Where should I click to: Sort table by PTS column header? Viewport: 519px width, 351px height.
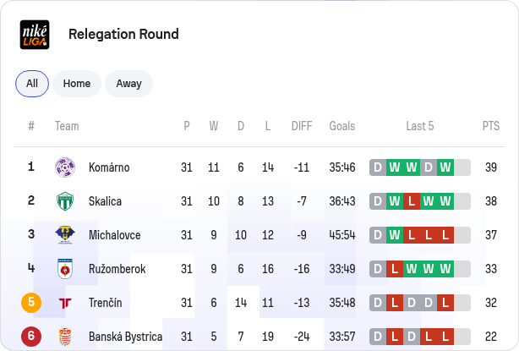coord(491,126)
